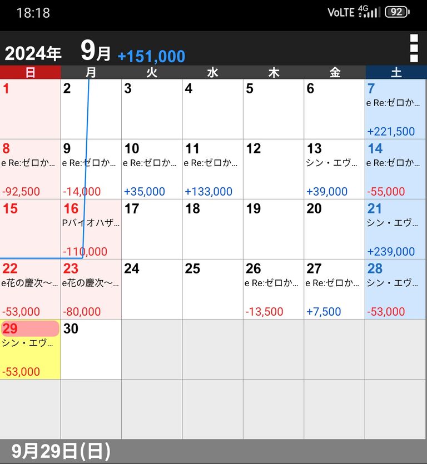Image resolution: width=427 pixels, height=464 pixels.
Task: Open day 7 with +221,500 entry
Action: click(x=395, y=109)
